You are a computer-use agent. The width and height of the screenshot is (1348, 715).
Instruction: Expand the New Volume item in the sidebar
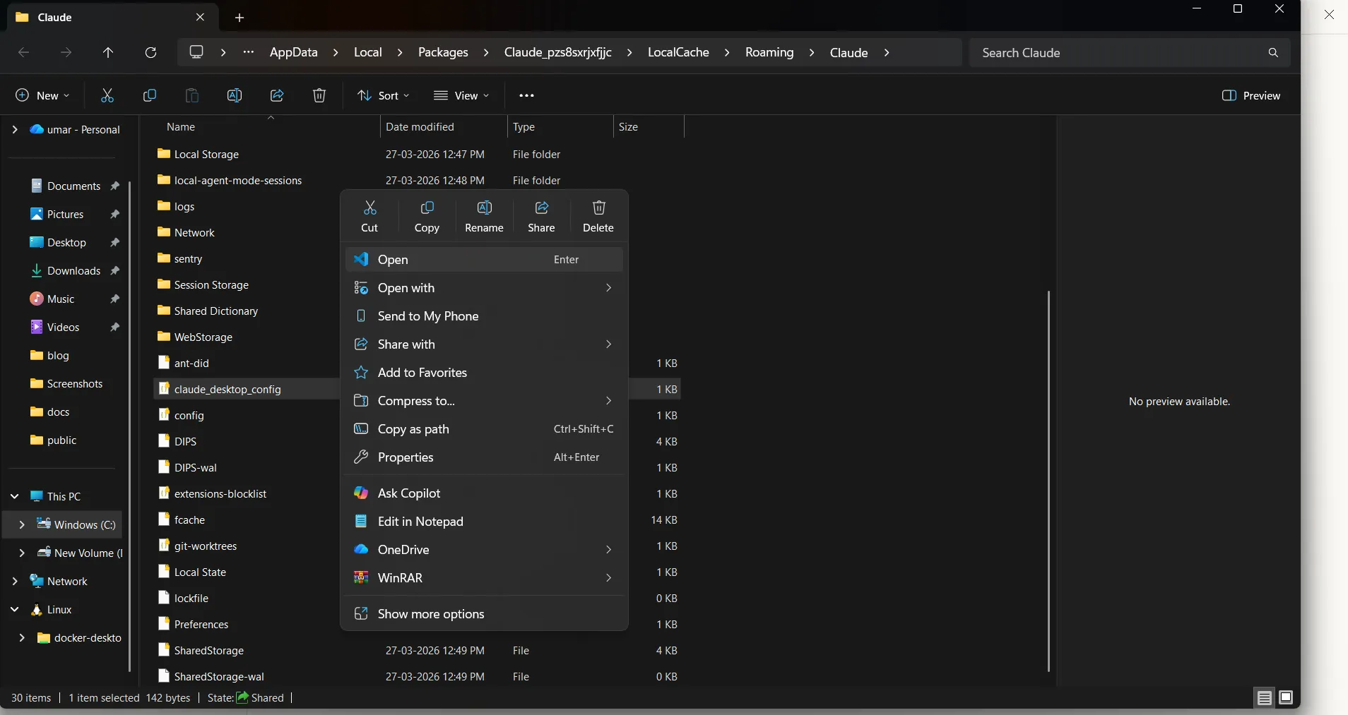coord(21,553)
